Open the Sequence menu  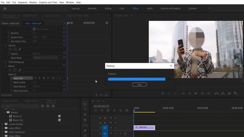pyautogui.click(x=22, y=2)
